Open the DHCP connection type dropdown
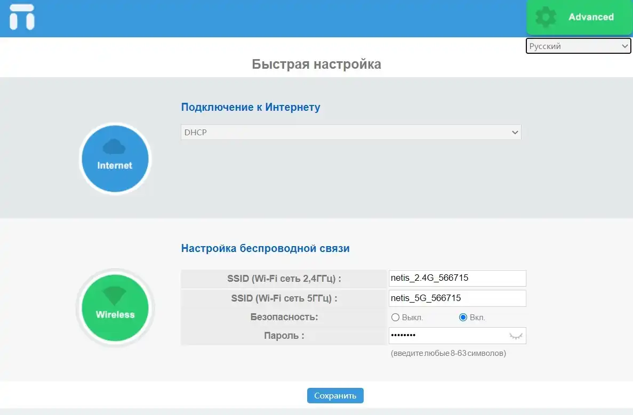 pyautogui.click(x=351, y=132)
